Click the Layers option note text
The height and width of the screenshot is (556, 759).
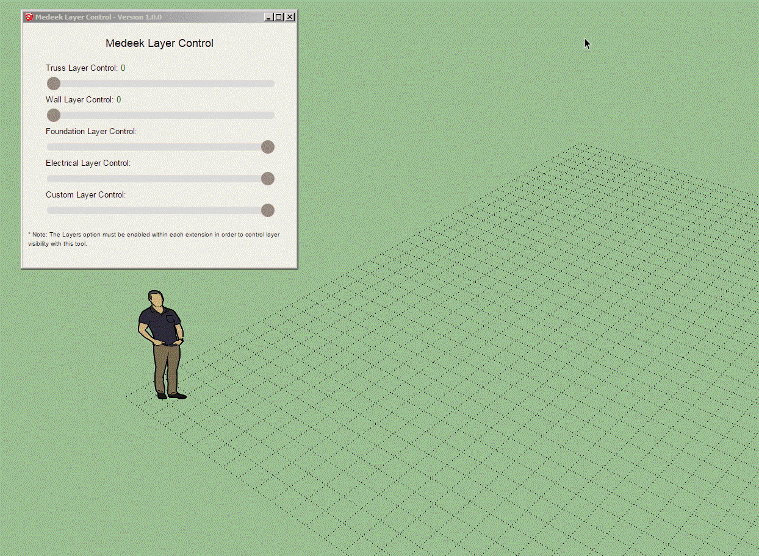(154, 239)
